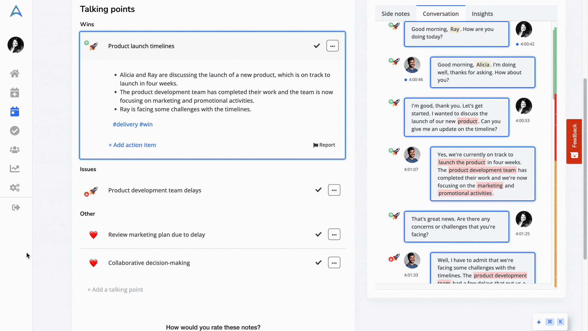
Task: Switch to the Side notes tab
Action: tap(396, 14)
